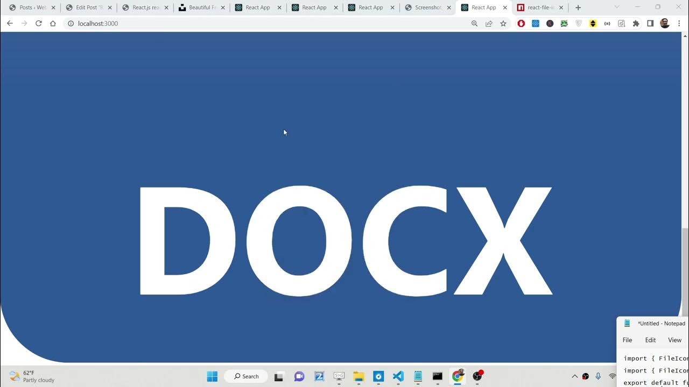Click the share page icon

(489, 24)
